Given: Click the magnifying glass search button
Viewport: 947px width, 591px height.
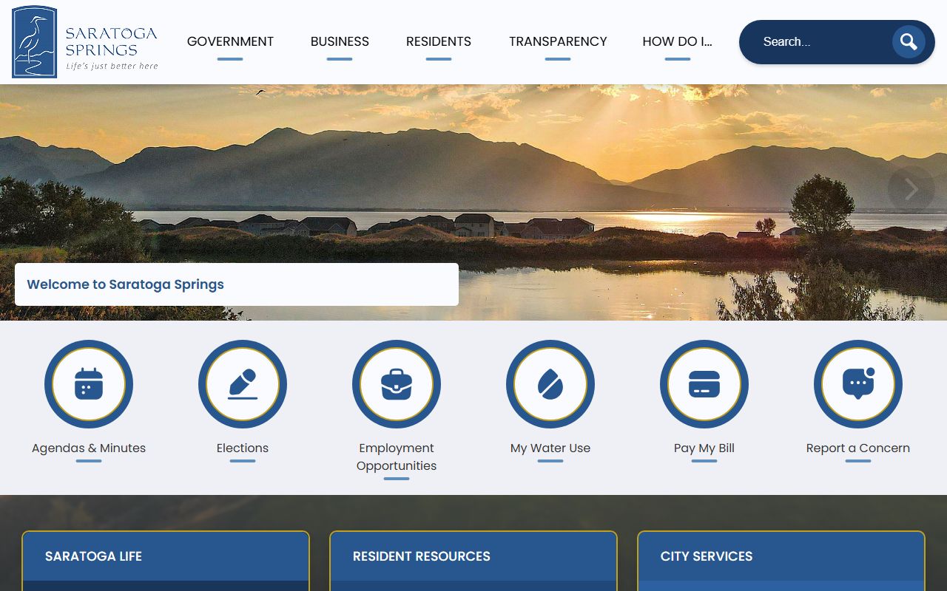Looking at the screenshot, I should pyautogui.click(x=908, y=42).
